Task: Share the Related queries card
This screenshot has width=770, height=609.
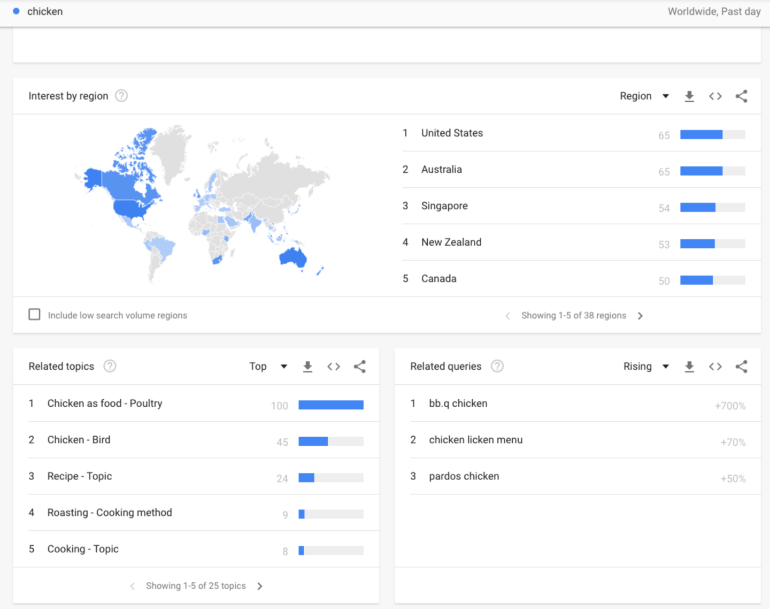Action: click(741, 367)
